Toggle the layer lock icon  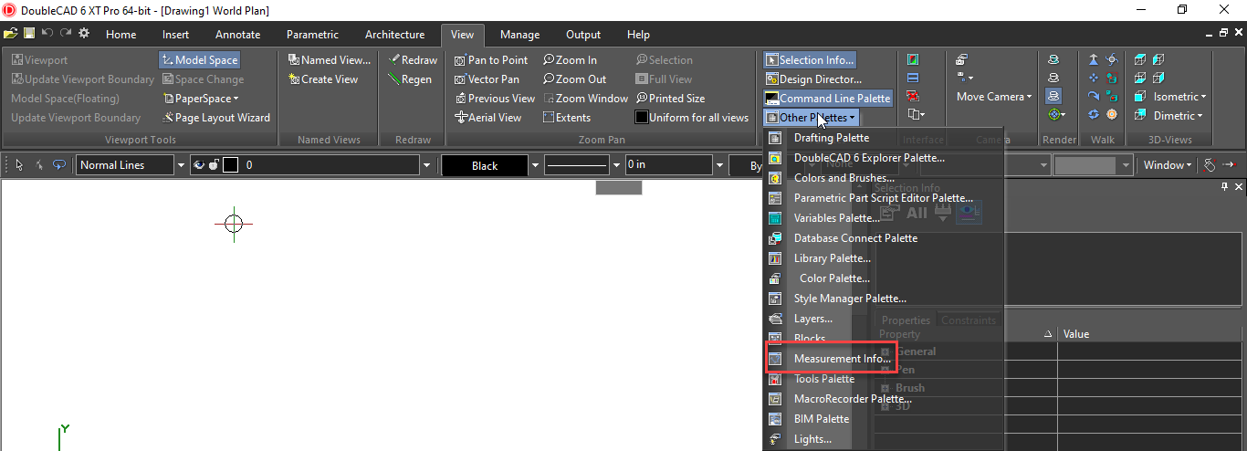(214, 165)
